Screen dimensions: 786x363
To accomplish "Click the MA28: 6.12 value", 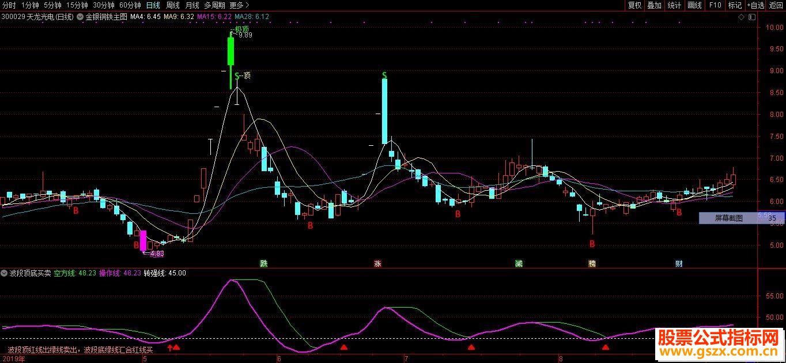I will (252, 17).
